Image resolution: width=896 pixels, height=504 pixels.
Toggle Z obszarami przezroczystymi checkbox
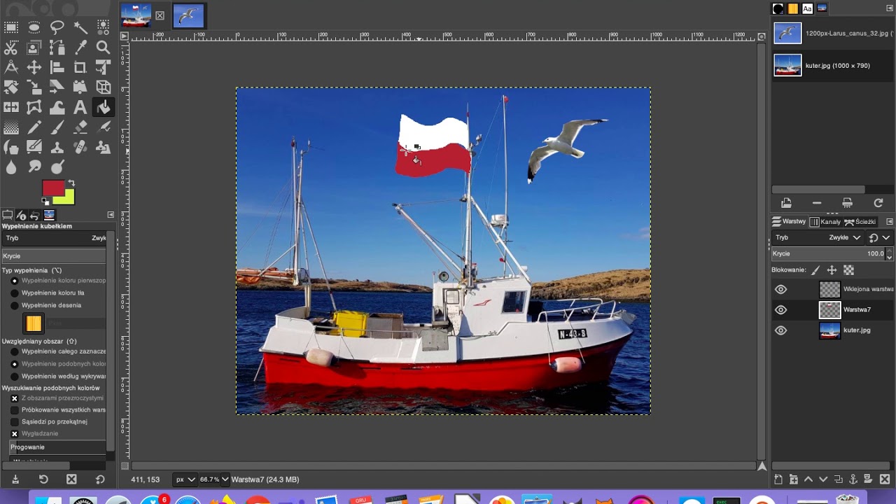click(x=14, y=398)
